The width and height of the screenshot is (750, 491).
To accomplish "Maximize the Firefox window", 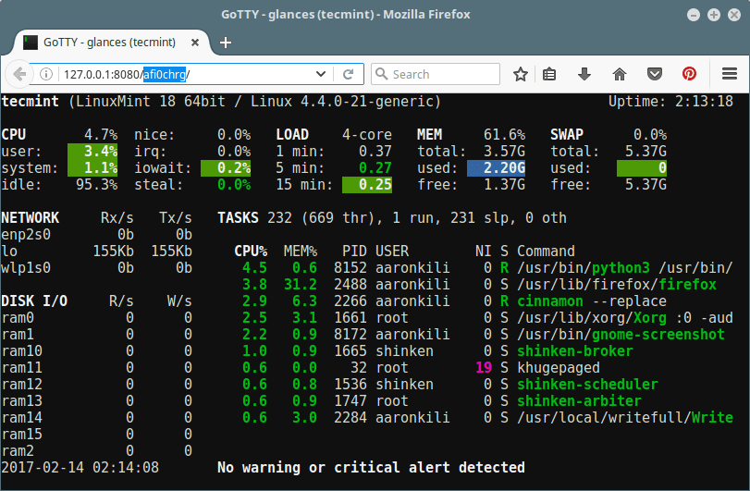I will (714, 15).
